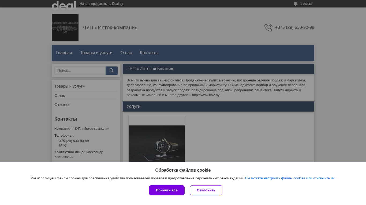This screenshot has width=366, height=205.
Task: Click the "Обработка файлов cookie" banner title
Action: pos(183,170)
